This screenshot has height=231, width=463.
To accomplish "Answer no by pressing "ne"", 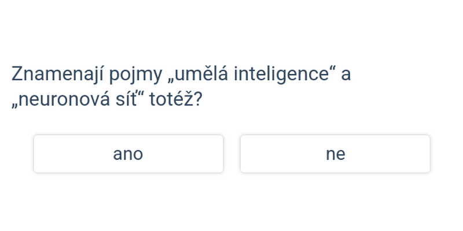I will click(x=335, y=154).
